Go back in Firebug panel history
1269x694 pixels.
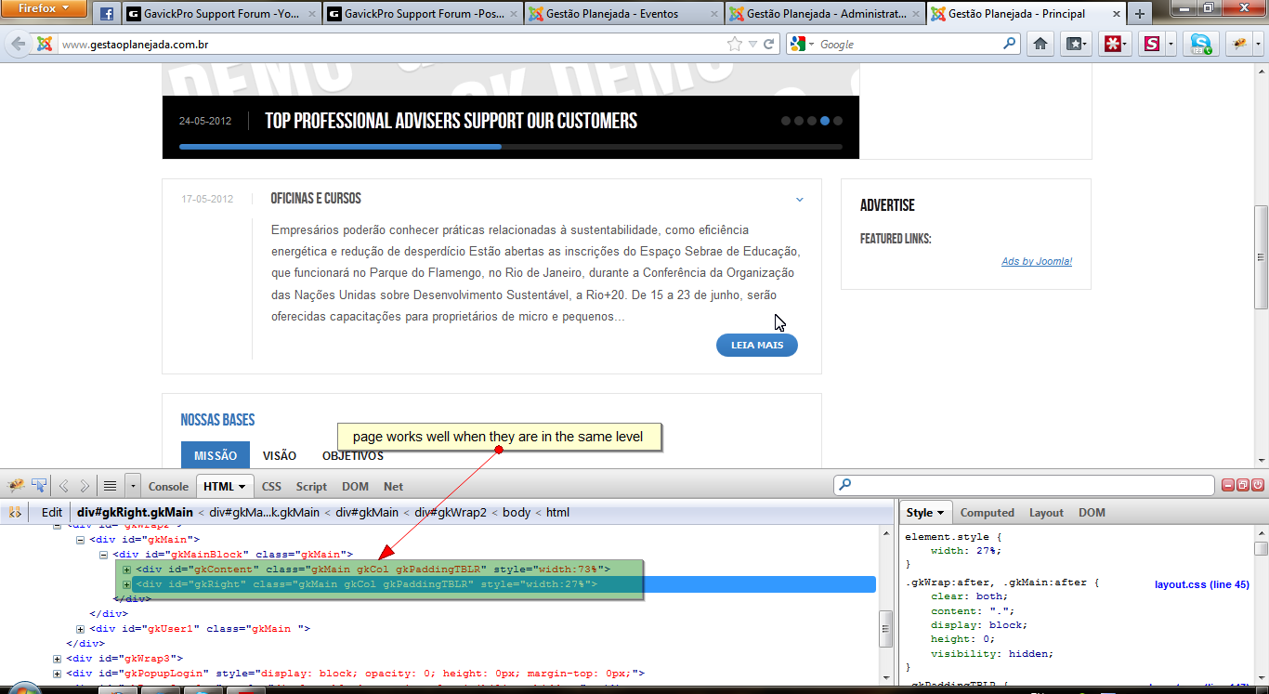coord(64,486)
